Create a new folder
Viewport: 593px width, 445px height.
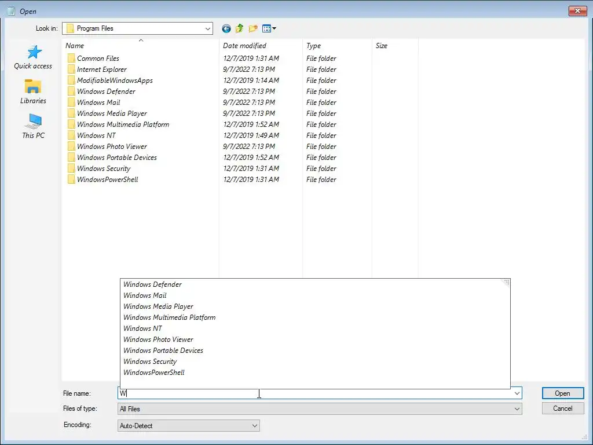(253, 28)
